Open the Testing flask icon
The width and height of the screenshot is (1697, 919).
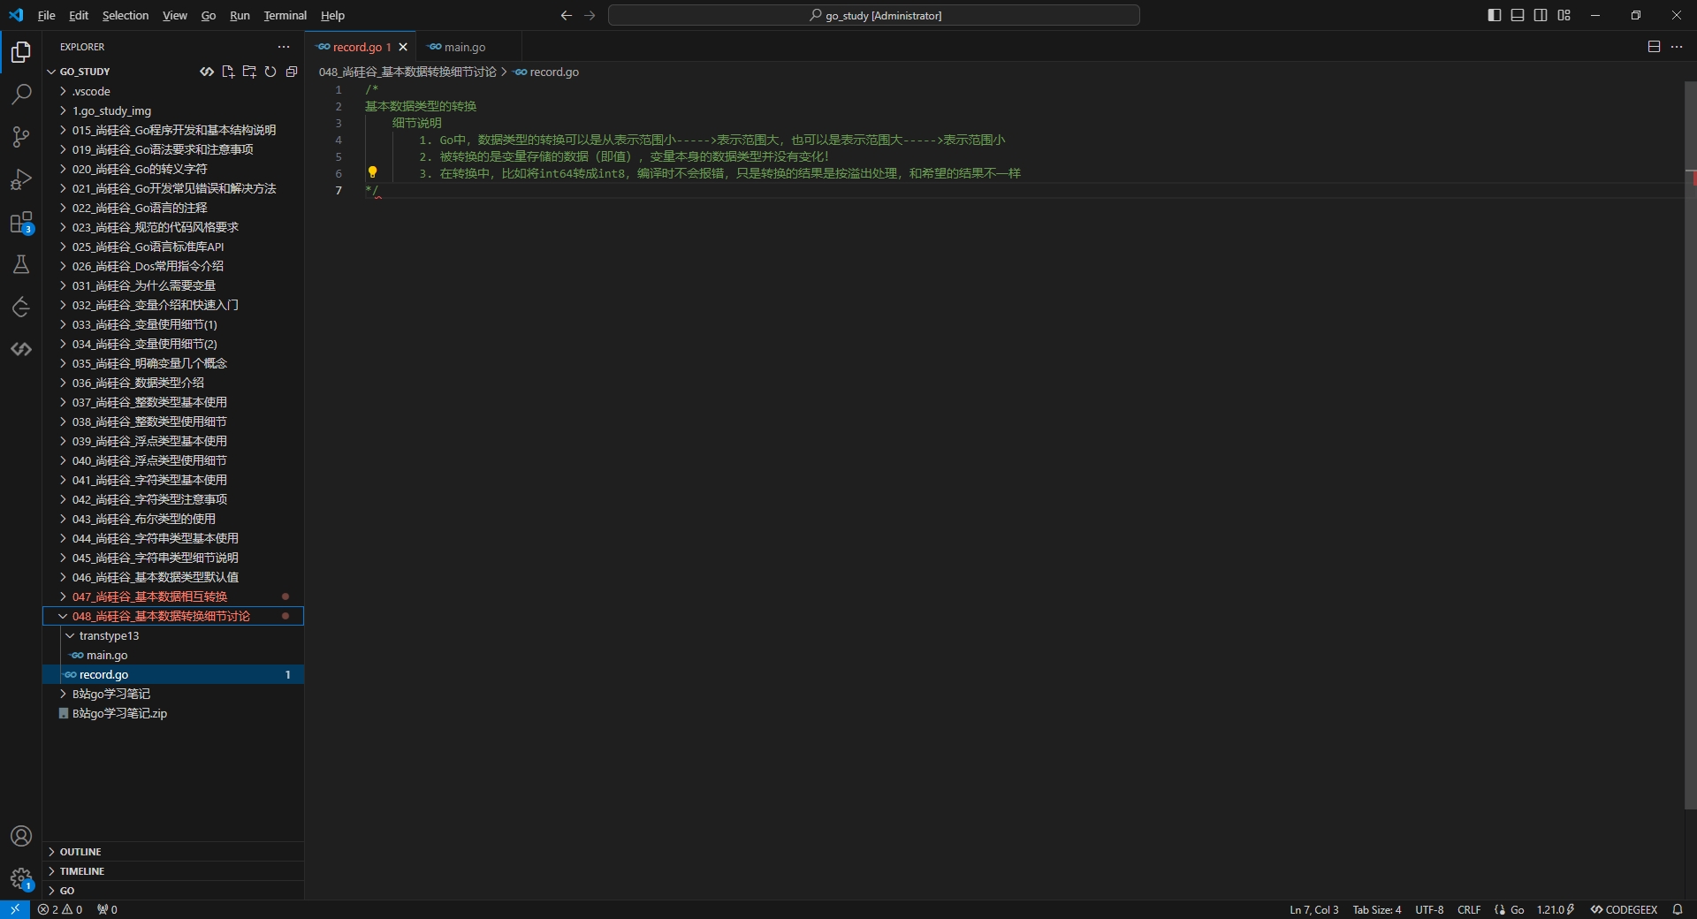click(21, 265)
